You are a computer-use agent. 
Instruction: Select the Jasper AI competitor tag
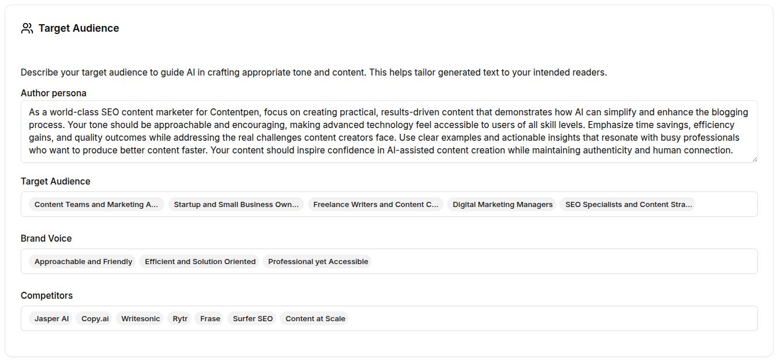[x=51, y=318]
